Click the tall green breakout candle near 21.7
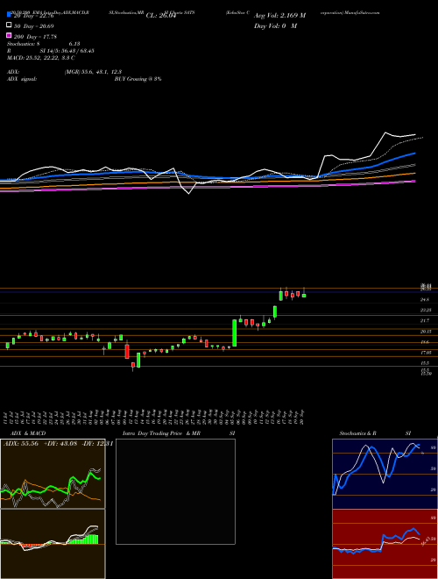Image resolution: width=438 pixels, height=579 pixels. pyautogui.click(x=234, y=332)
